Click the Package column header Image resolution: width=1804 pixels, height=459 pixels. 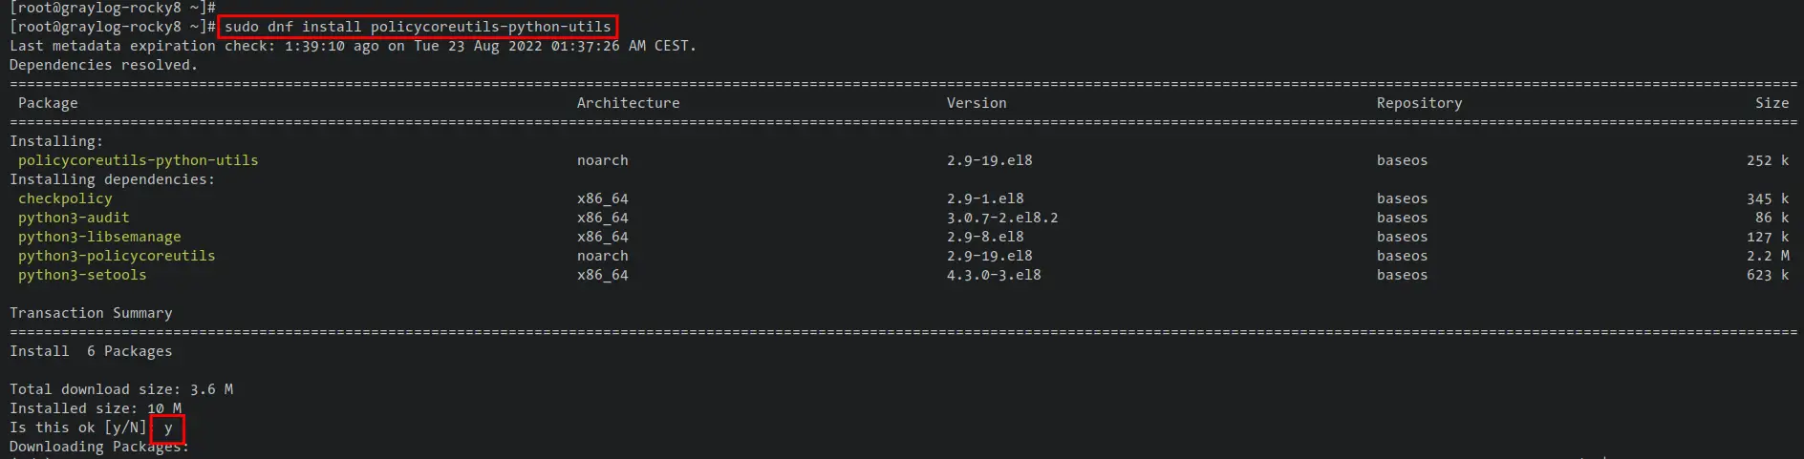(48, 103)
